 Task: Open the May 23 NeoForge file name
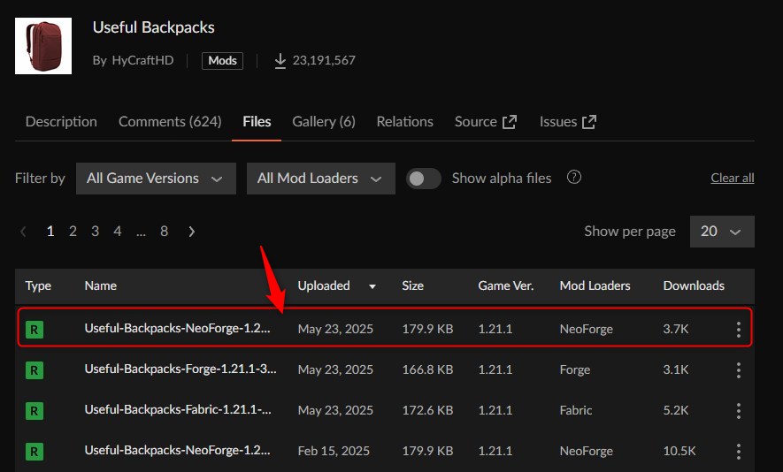pos(177,328)
